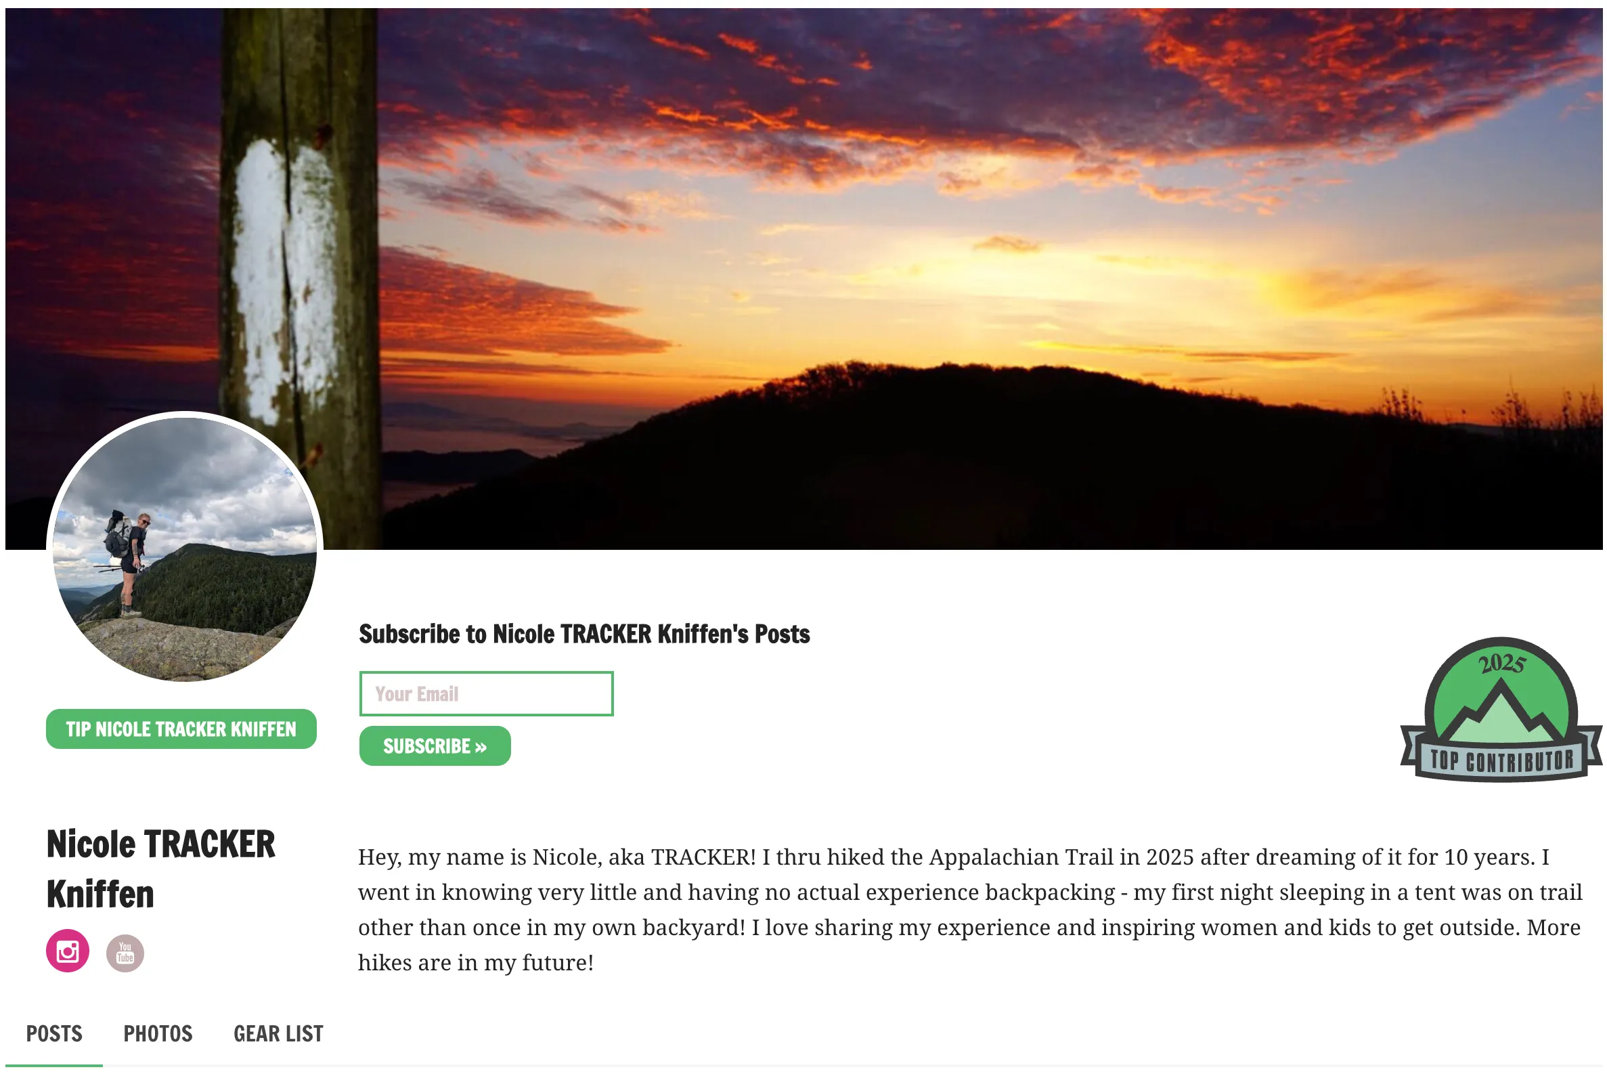Click the Tip Nicole Tracker Kniffen button
The image size is (1607, 1078).
pos(181,729)
